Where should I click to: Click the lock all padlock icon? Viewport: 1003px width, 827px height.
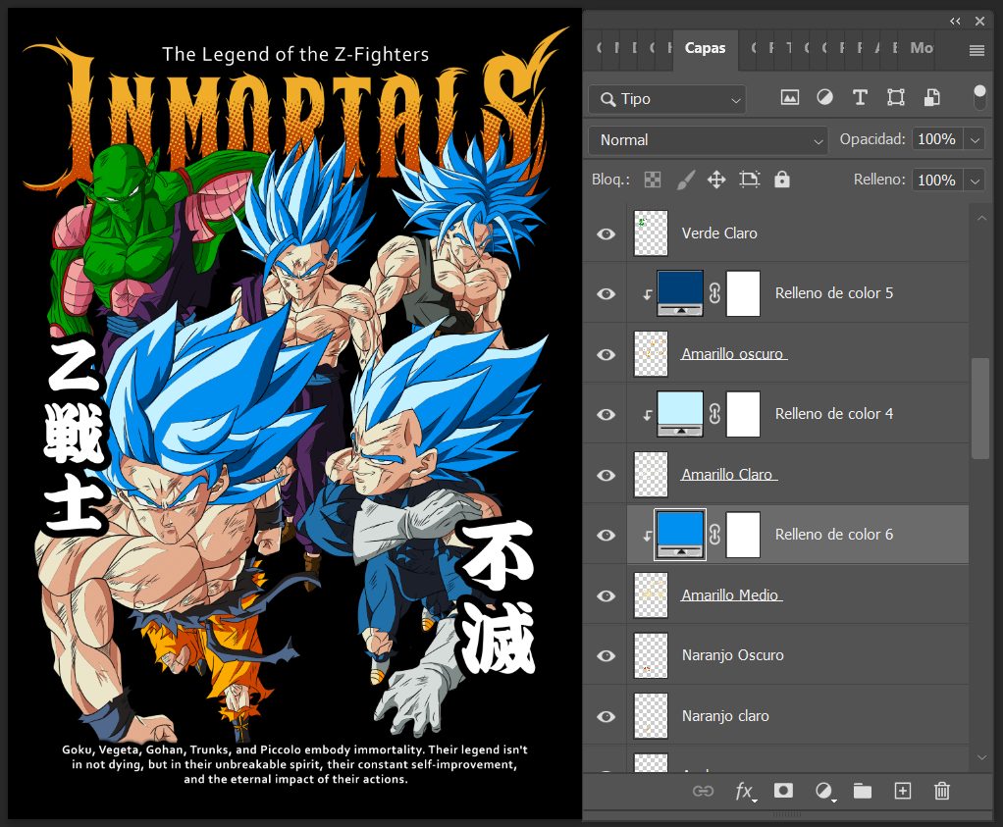tap(781, 180)
